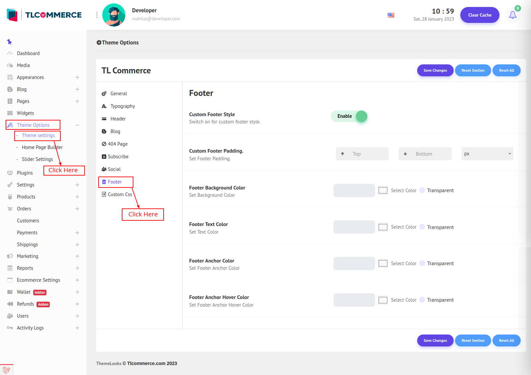Click the Orders cart icon in the sidebar
The height and width of the screenshot is (375, 531).
coord(10,209)
